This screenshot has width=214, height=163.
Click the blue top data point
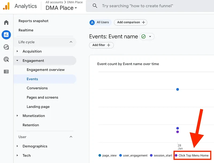pyautogui.click(x=178, y=90)
